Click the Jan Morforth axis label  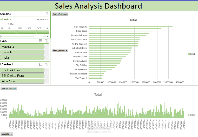pyautogui.click(x=81, y=70)
